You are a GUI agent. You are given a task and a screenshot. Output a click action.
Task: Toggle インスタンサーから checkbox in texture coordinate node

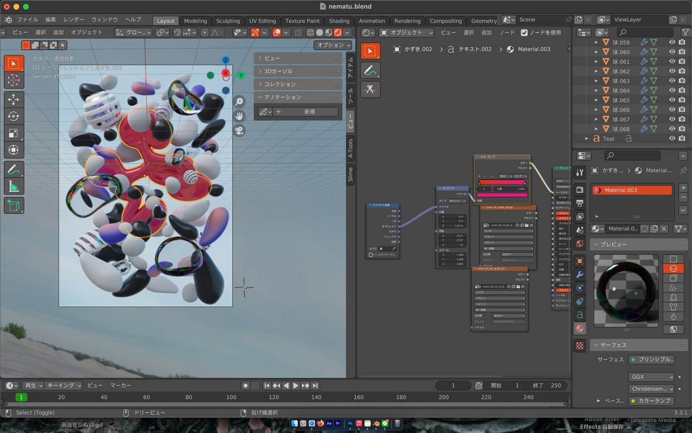point(371,255)
